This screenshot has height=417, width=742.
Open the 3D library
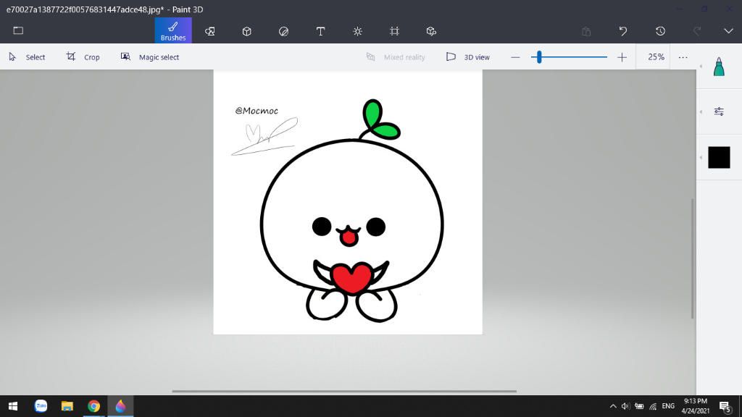[x=431, y=31]
